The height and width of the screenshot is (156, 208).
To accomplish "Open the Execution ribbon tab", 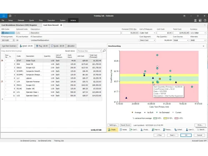I will 51,20.
